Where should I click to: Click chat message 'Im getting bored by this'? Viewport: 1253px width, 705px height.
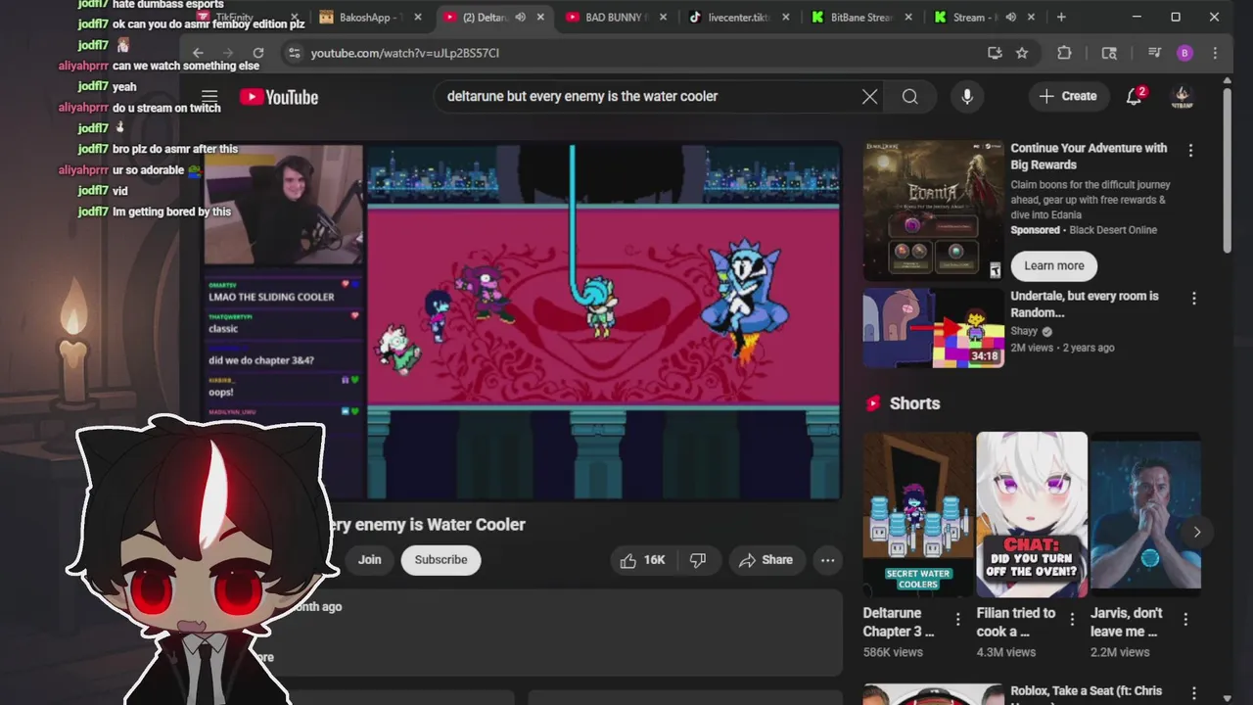click(171, 211)
